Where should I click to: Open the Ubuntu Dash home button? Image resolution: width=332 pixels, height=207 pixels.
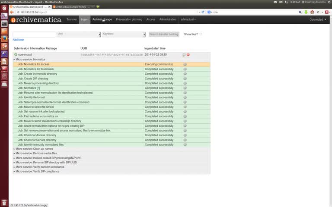tap(4, 9)
